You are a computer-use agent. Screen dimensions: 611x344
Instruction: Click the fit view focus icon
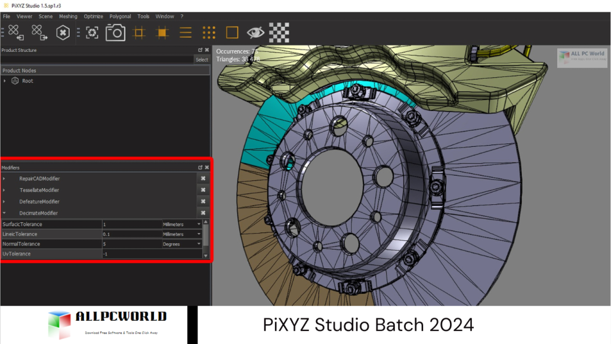[92, 32]
